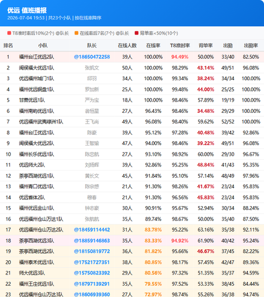The width and height of the screenshot is (264, 297).
Task: Select team name 甘蔗优远1队
Action: click(x=32, y=100)
